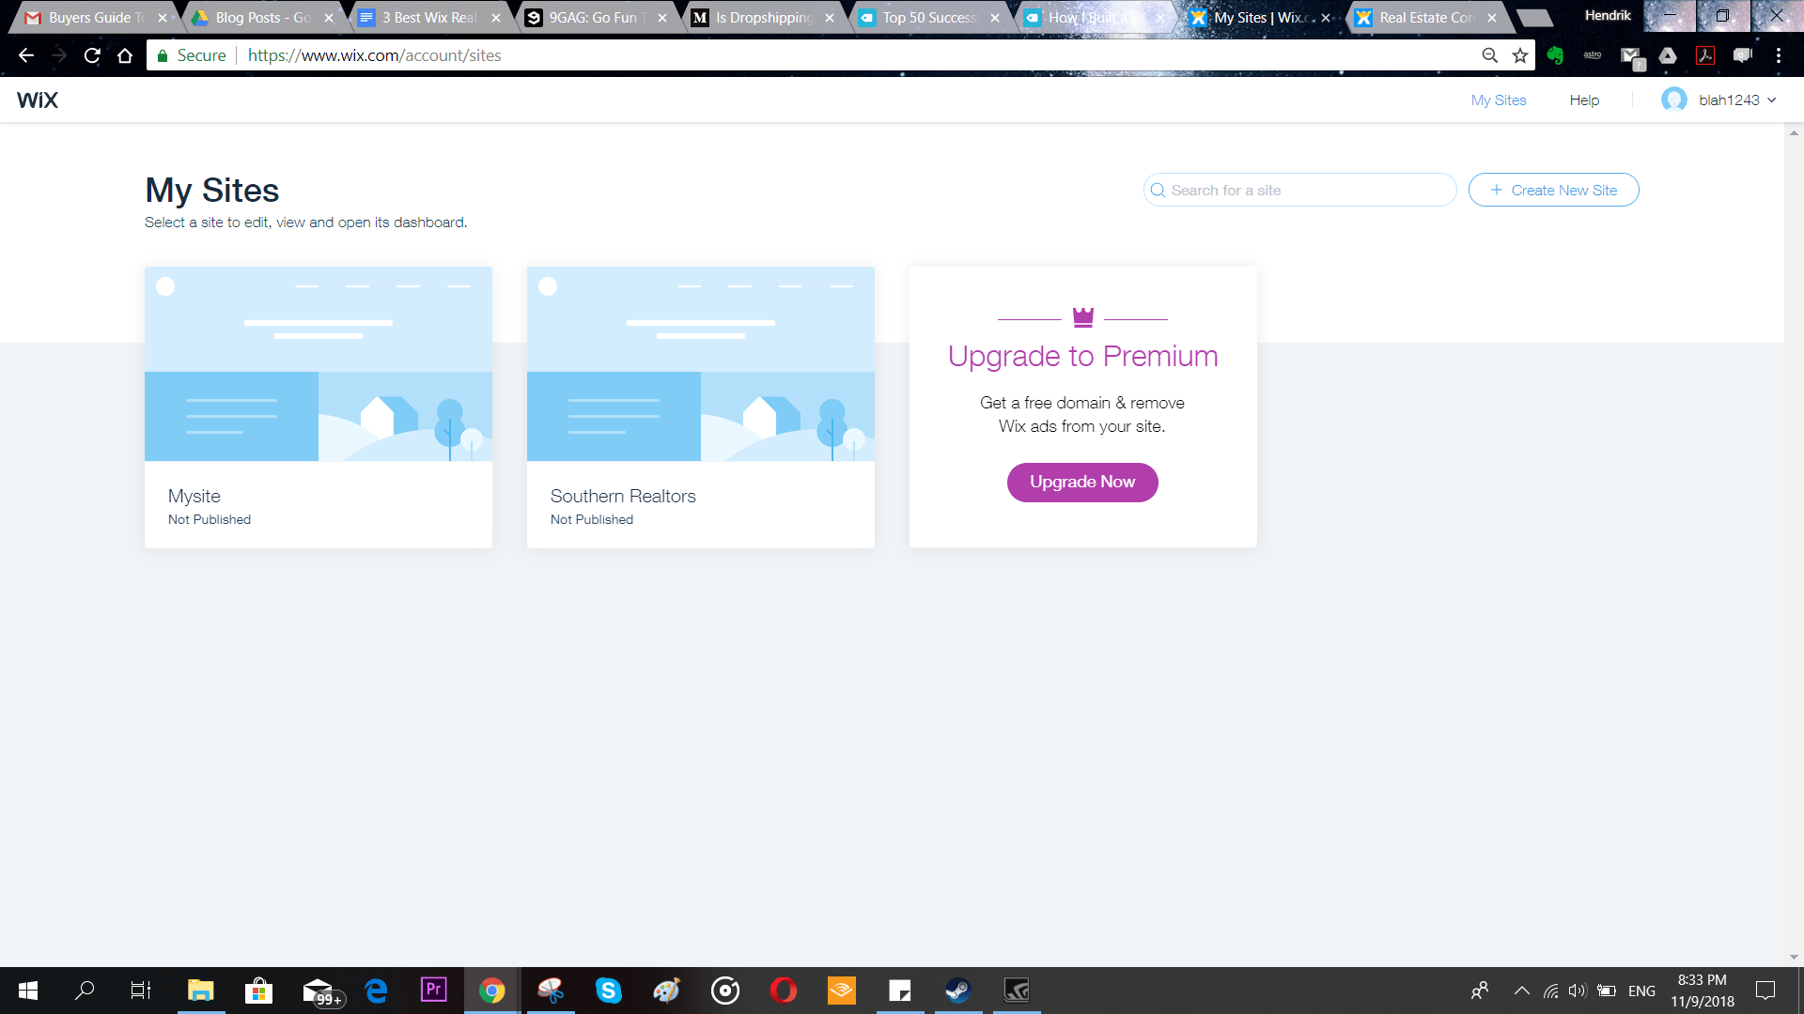Click Upgrade Now button

pyautogui.click(x=1082, y=483)
